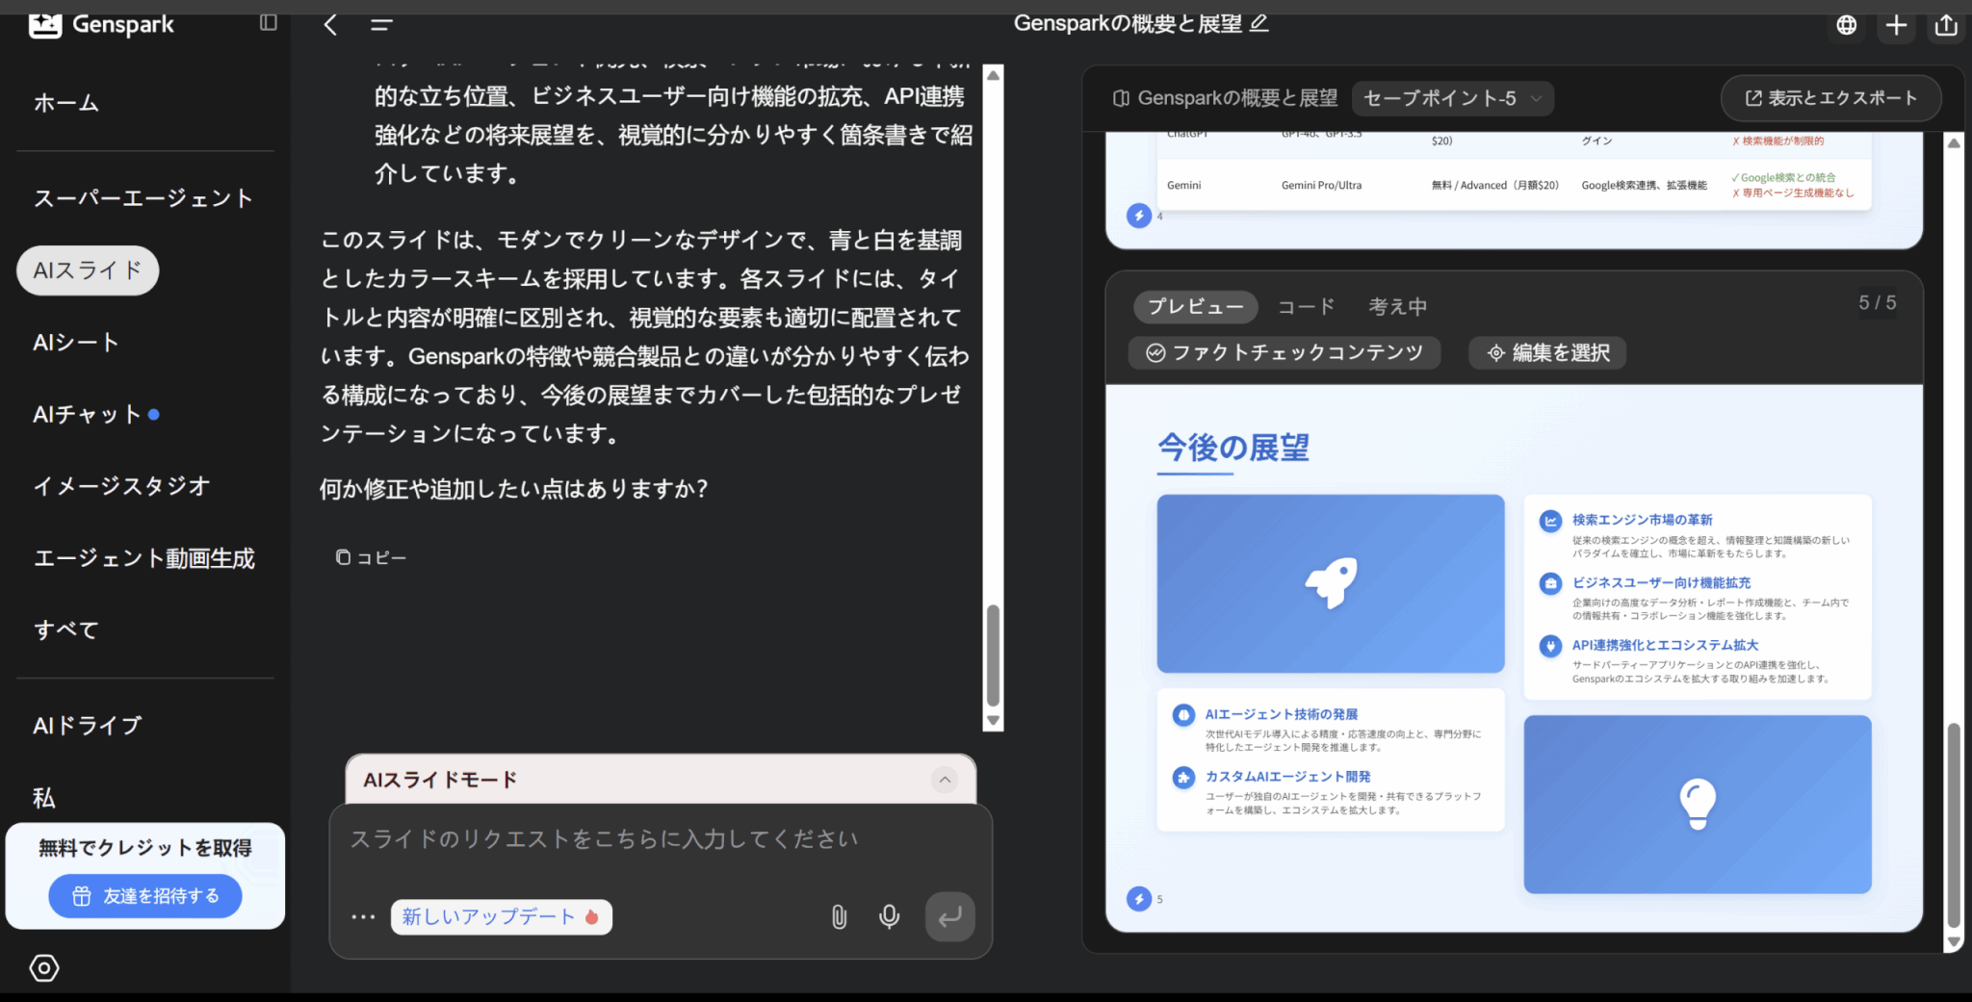Click the 表示とエクスポート button
This screenshot has width=1972, height=1002.
point(1830,98)
